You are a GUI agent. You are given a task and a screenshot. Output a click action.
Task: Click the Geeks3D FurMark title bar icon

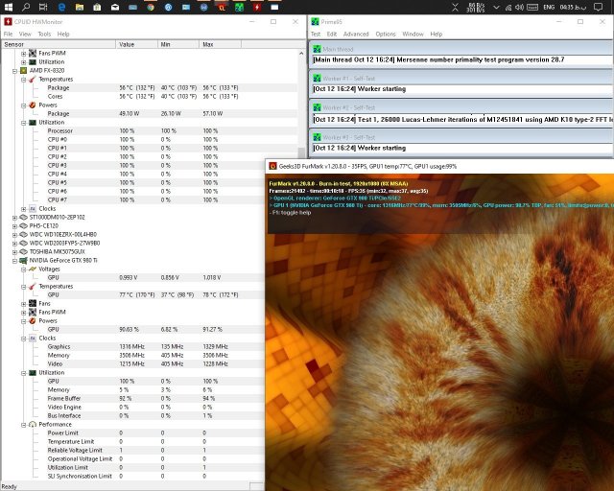tap(272, 165)
